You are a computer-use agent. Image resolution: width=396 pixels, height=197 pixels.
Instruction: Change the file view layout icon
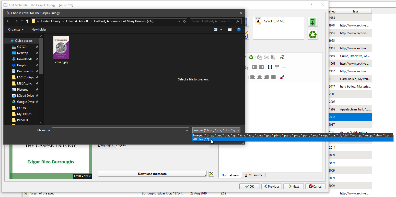coord(216,30)
